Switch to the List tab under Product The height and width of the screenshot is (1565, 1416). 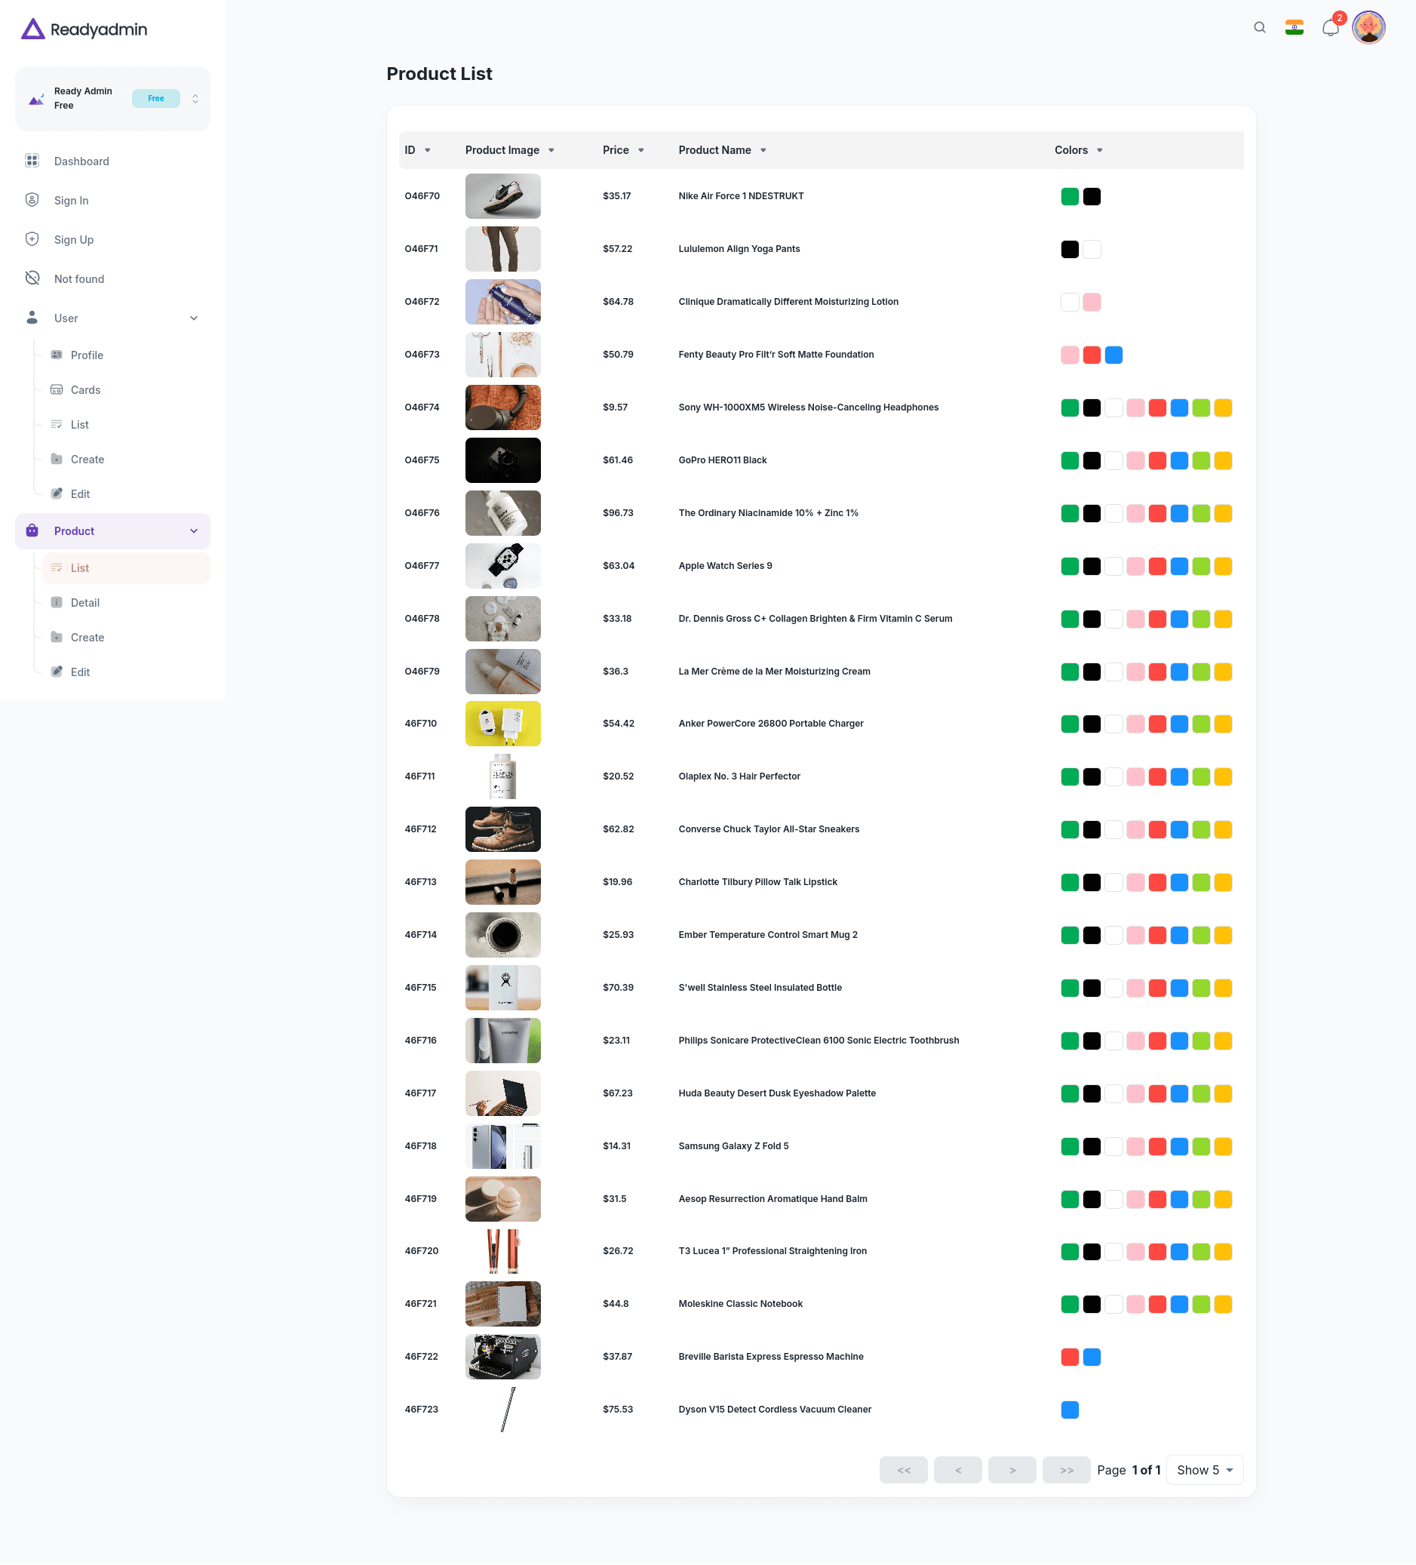[80, 567]
